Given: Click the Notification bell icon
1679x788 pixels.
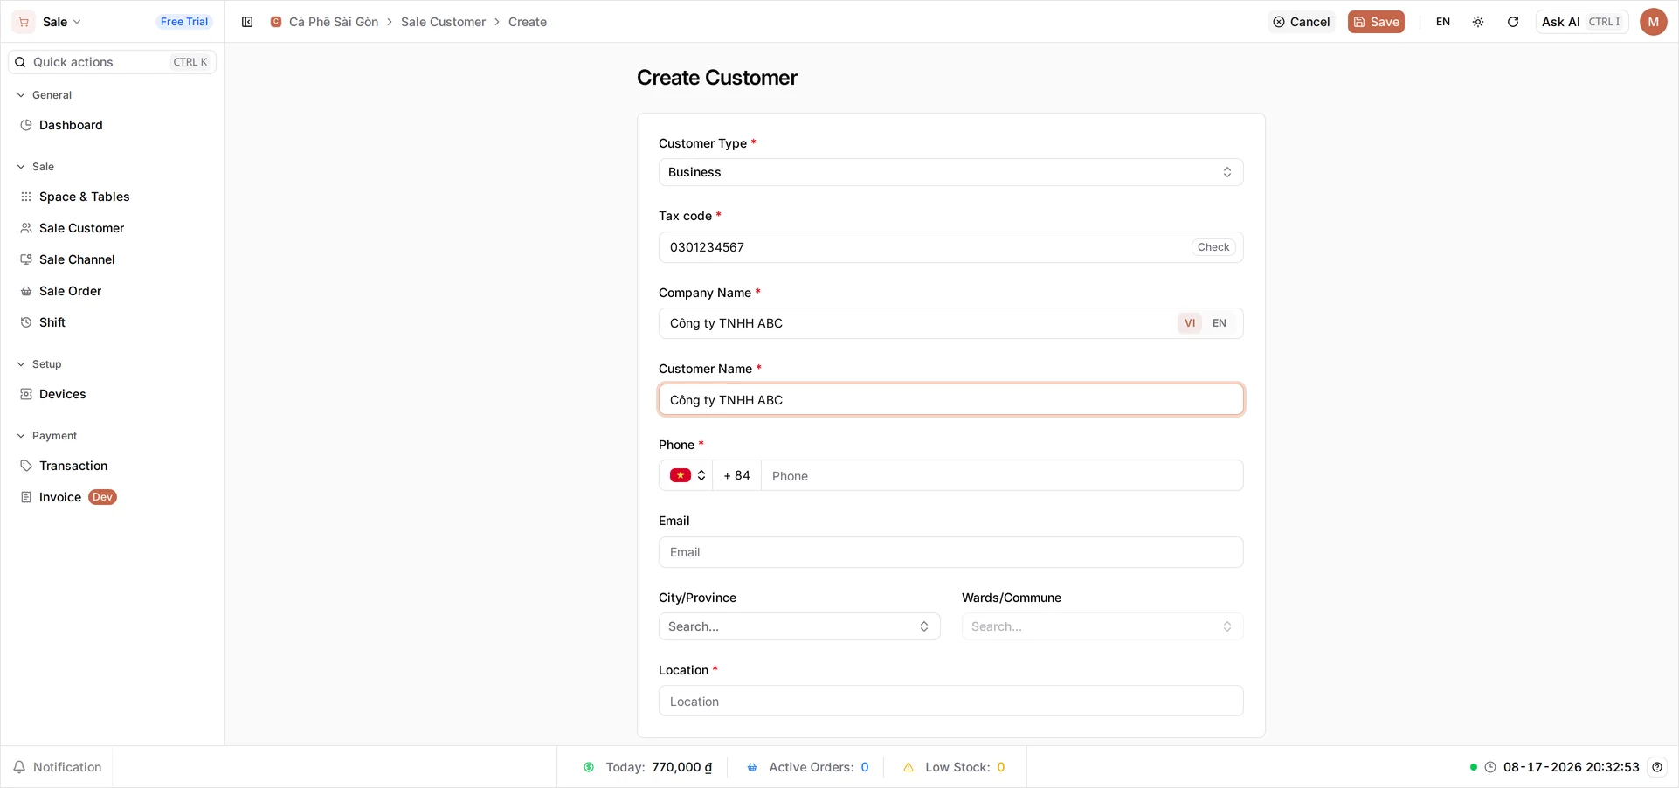Looking at the screenshot, I should point(19,767).
